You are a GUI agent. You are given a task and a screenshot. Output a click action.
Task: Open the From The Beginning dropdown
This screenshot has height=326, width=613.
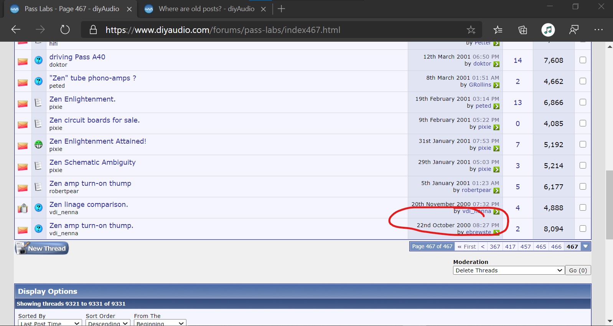(x=160, y=323)
